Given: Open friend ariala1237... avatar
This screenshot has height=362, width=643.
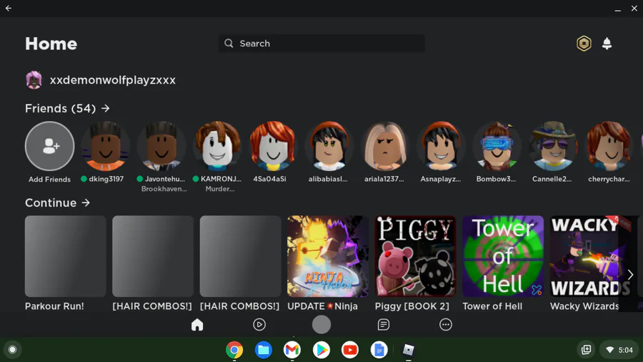Looking at the screenshot, I should pyautogui.click(x=386, y=146).
